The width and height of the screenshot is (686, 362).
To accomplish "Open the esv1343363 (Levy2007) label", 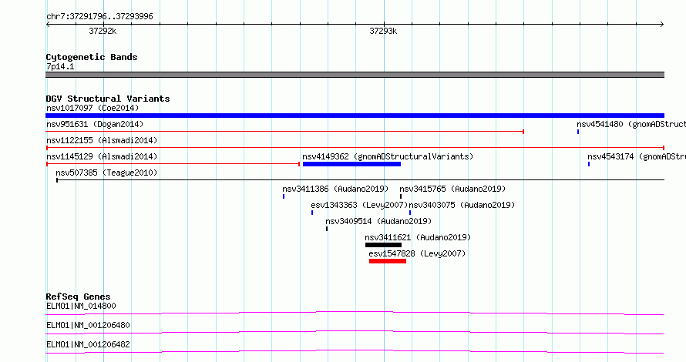I will (x=359, y=205).
